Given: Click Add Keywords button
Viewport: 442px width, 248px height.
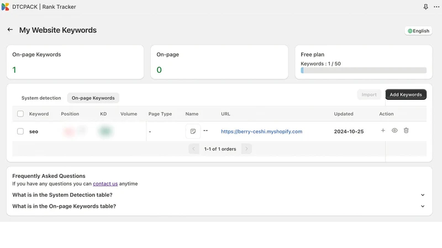Looking at the screenshot, I should (x=406, y=94).
